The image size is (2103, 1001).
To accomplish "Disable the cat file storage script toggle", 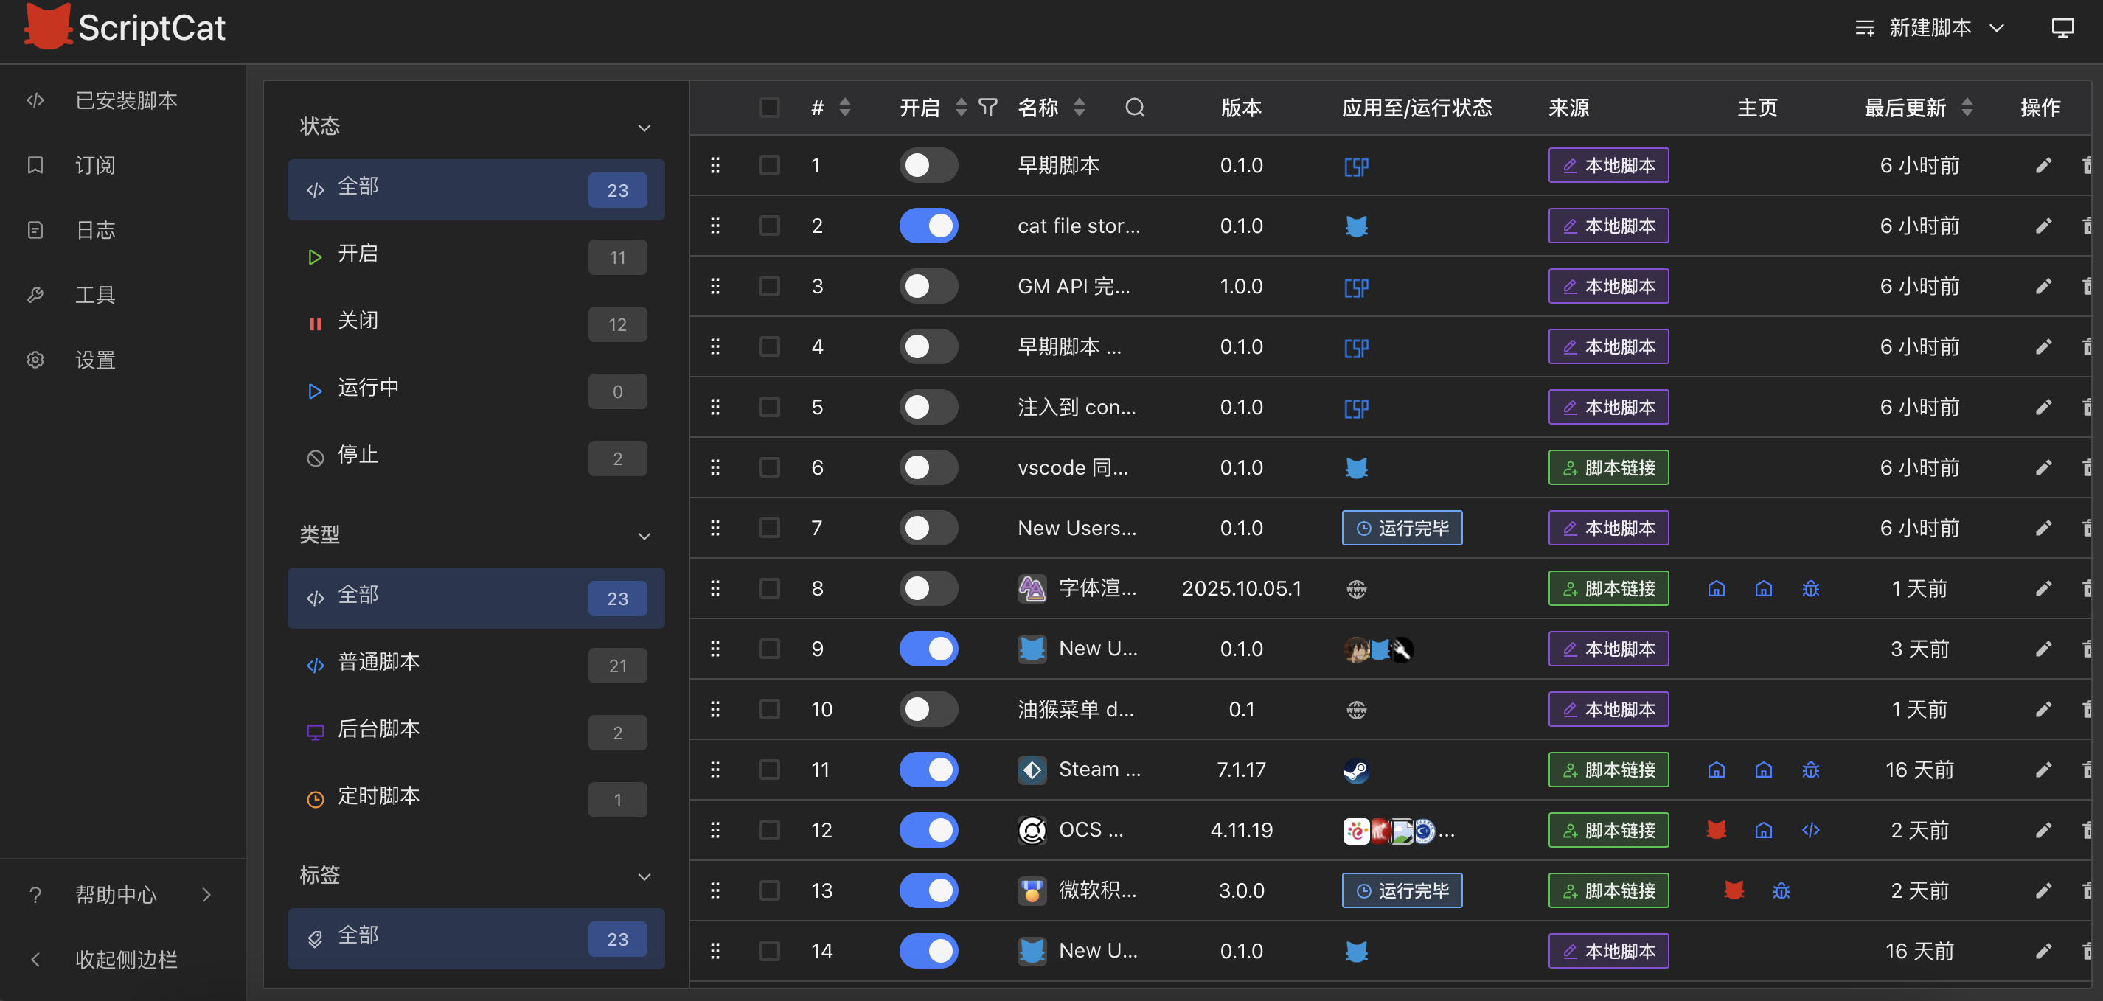I will (928, 226).
